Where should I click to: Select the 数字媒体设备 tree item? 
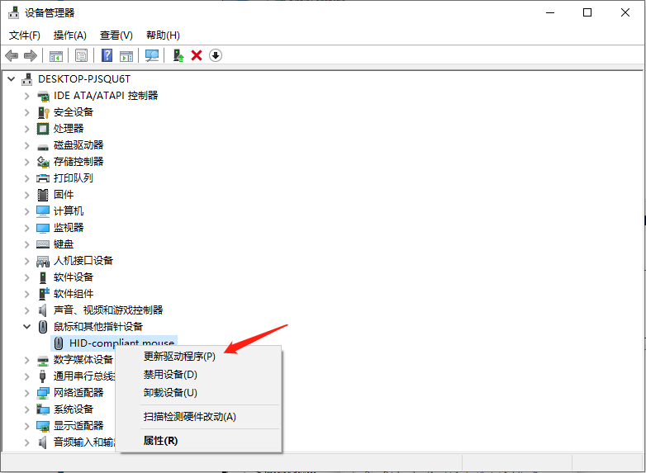[83, 360]
